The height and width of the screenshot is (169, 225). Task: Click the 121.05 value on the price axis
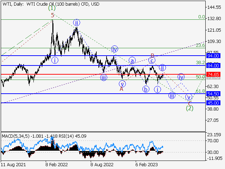point(214,30)
